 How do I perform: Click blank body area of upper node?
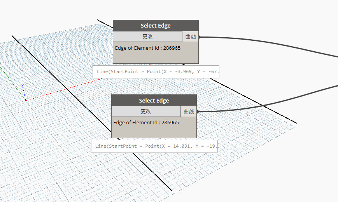156,57
